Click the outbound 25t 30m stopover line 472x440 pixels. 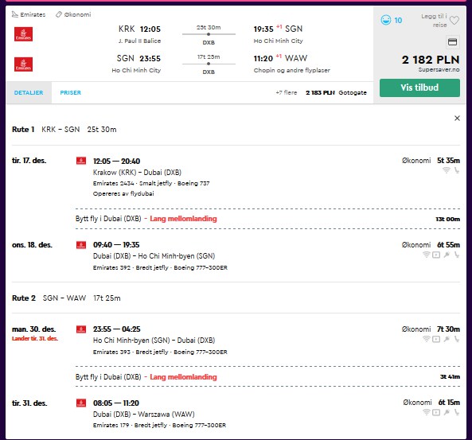click(x=209, y=34)
